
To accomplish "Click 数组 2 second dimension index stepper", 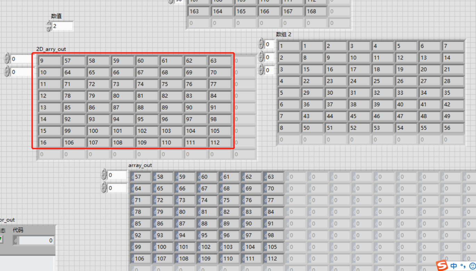I will tap(261, 57).
